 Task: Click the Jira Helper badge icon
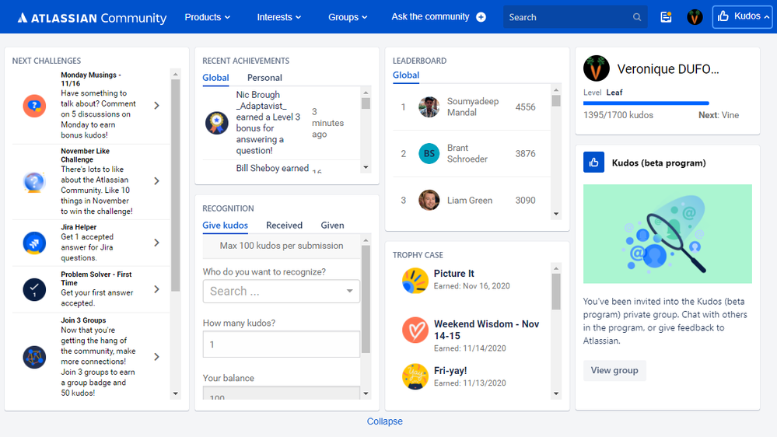pos(34,243)
